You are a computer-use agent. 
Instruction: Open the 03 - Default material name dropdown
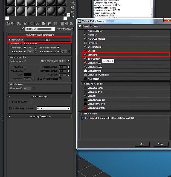pos(53,29)
